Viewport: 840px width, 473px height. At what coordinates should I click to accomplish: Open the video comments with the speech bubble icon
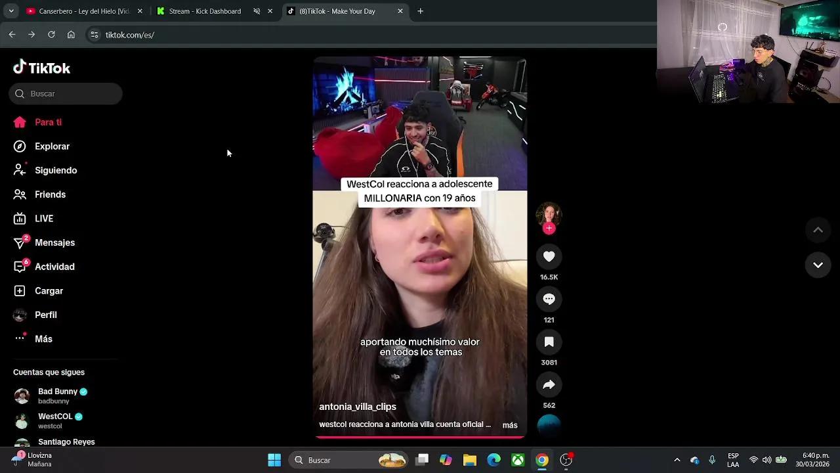click(549, 300)
